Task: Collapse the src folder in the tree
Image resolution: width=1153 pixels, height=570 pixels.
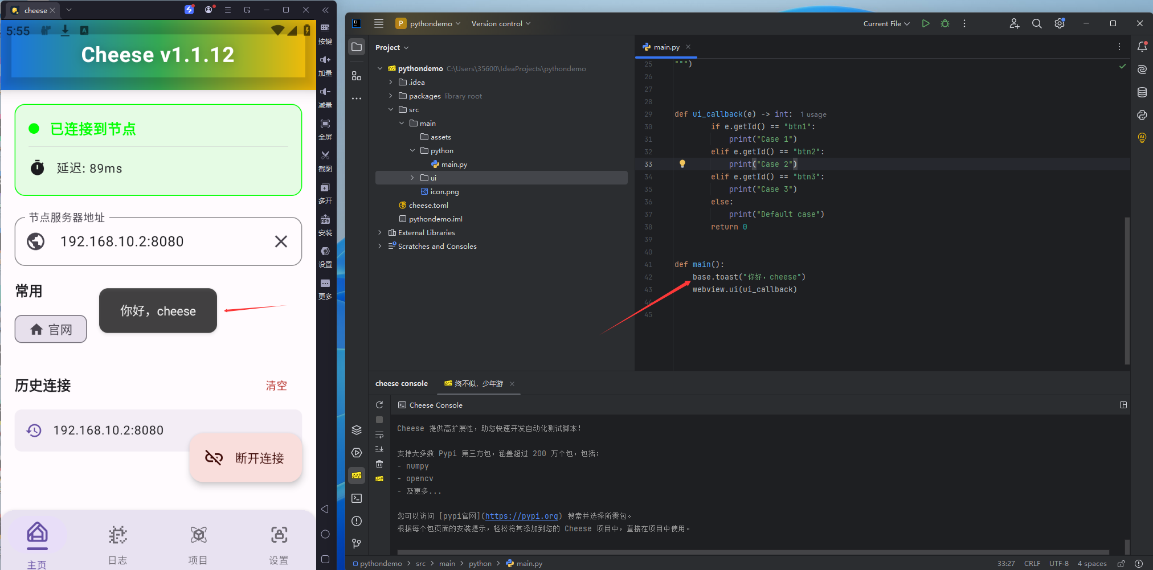Action: click(x=391, y=110)
